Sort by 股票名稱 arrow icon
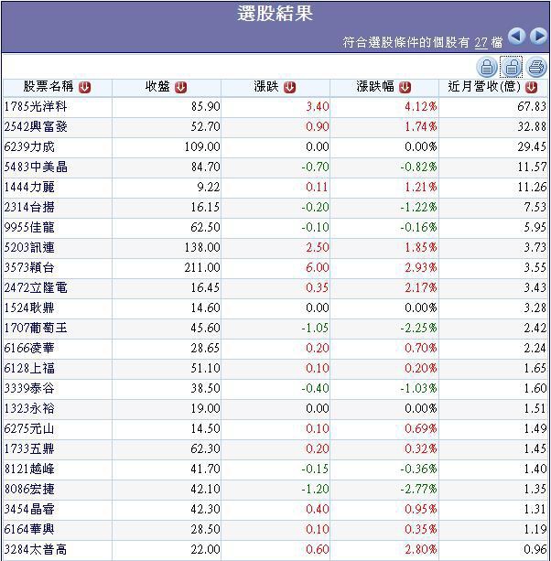The width and height of the screenshot is (551, 561). (85, 87)
